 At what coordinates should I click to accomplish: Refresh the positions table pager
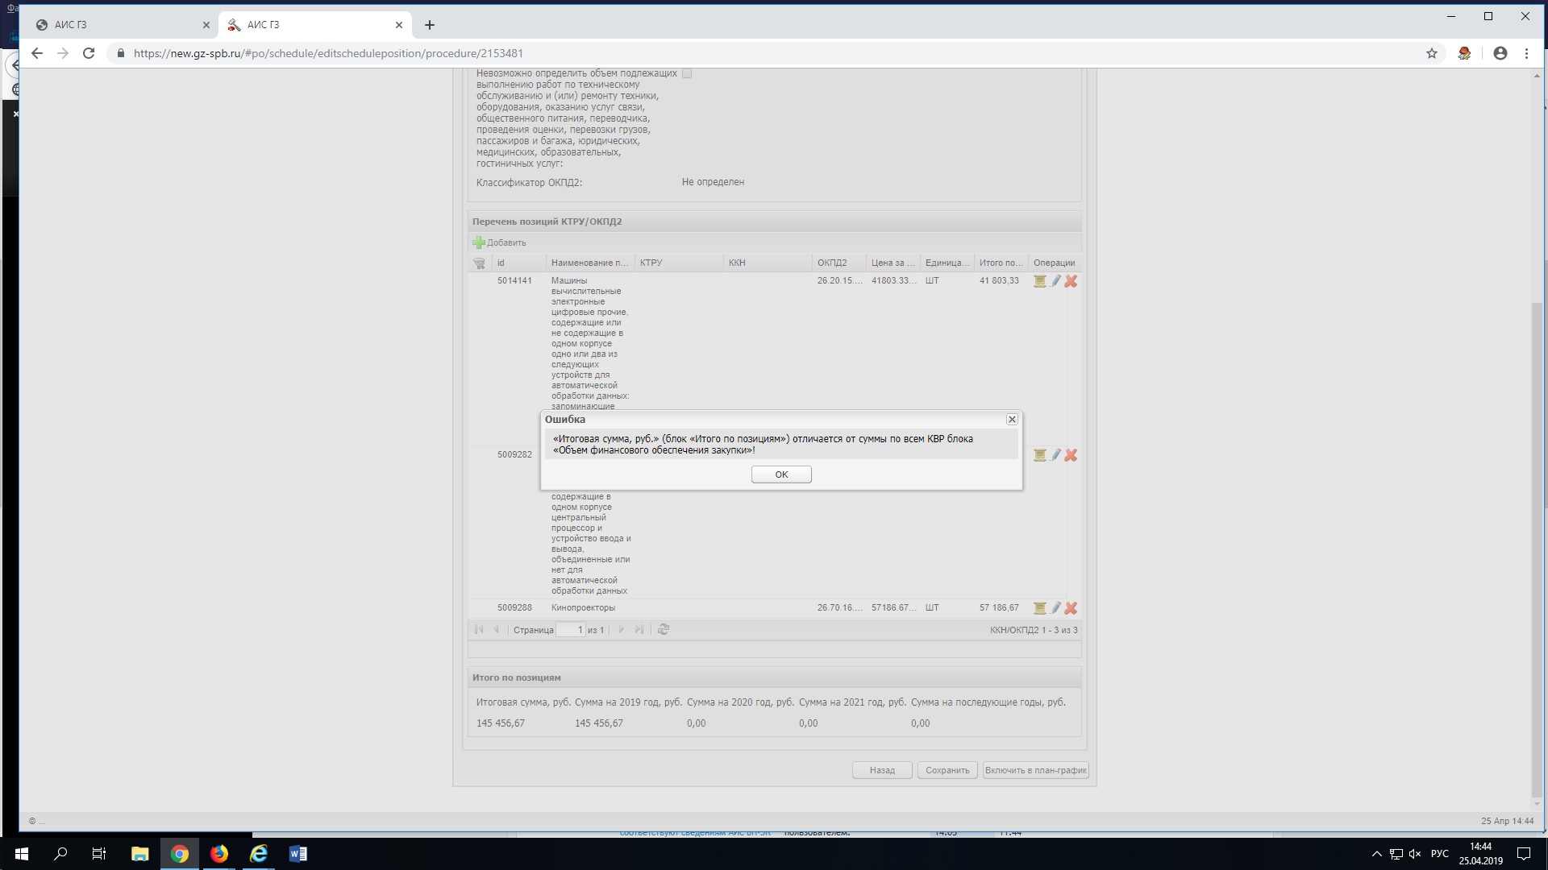(664, 630)
